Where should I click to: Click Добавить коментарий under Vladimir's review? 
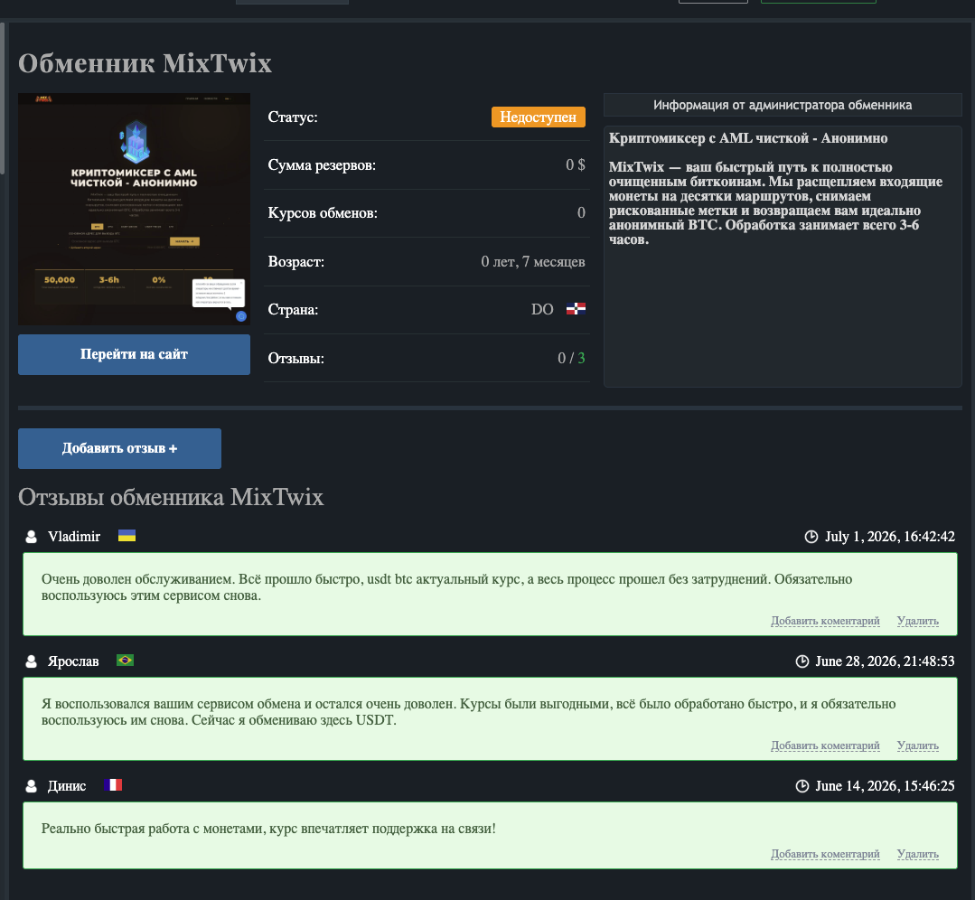[825, 621]
